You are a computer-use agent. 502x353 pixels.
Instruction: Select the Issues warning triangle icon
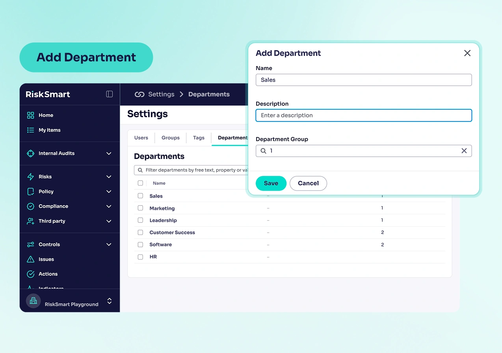point(31,259)
